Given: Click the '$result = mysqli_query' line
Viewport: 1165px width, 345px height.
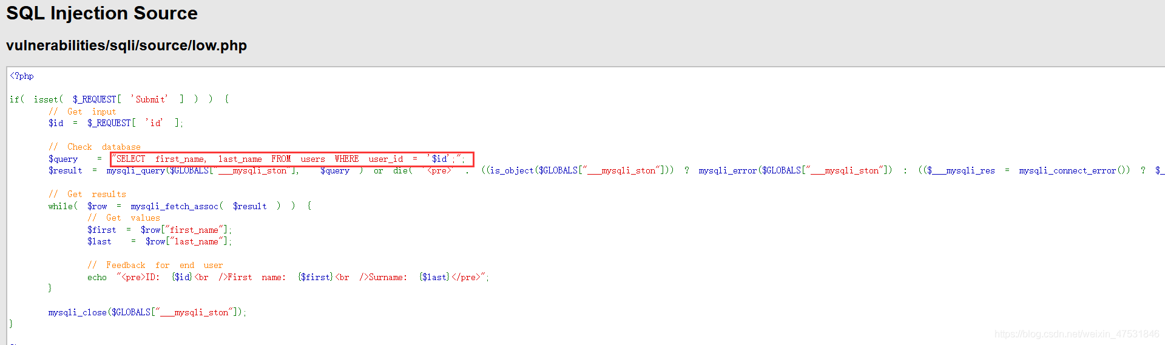Looking at the screenshot, I should coord(607,170).
